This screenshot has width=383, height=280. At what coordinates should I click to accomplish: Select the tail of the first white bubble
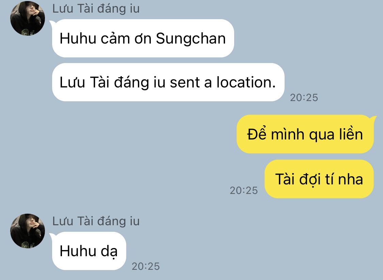click(x=52, y=23)
